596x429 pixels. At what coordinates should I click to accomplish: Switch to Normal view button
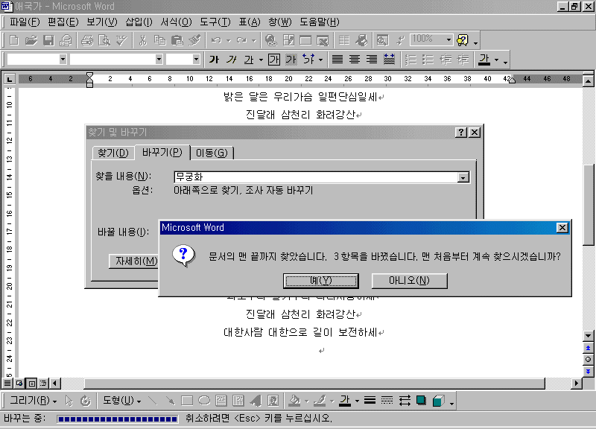[x=7, y=384]
